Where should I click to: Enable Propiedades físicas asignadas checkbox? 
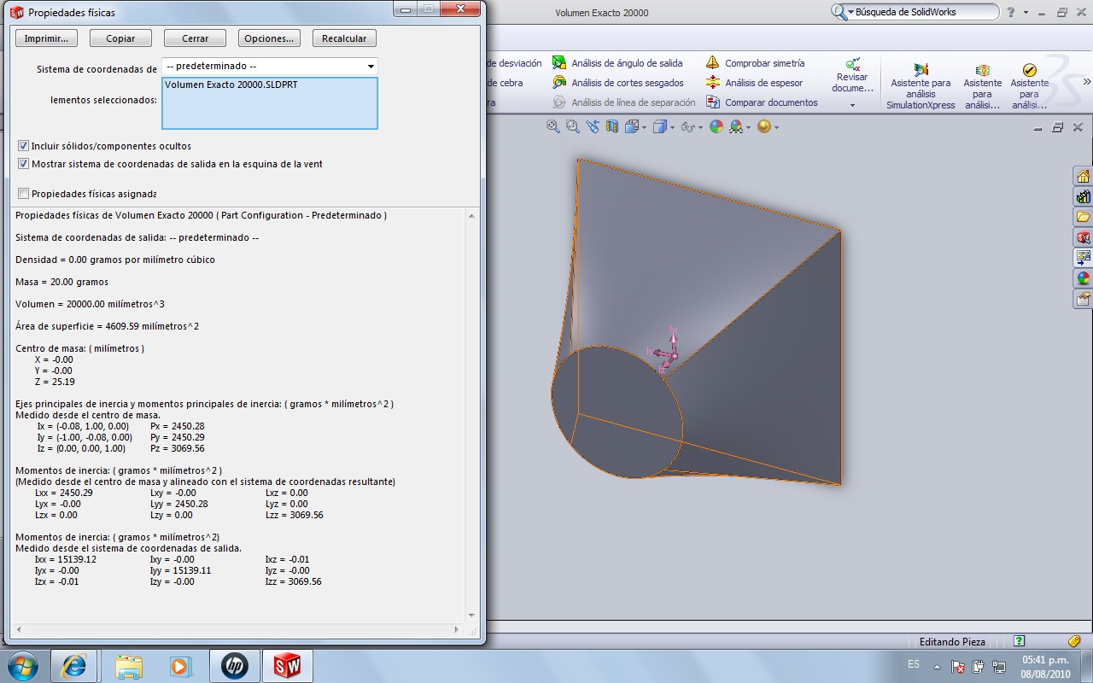(23, 194)
